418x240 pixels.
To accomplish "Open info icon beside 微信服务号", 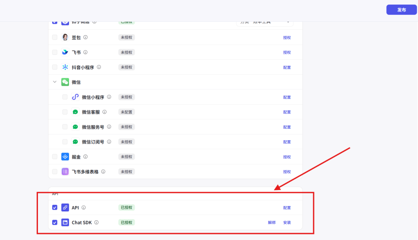I will 109,127.
